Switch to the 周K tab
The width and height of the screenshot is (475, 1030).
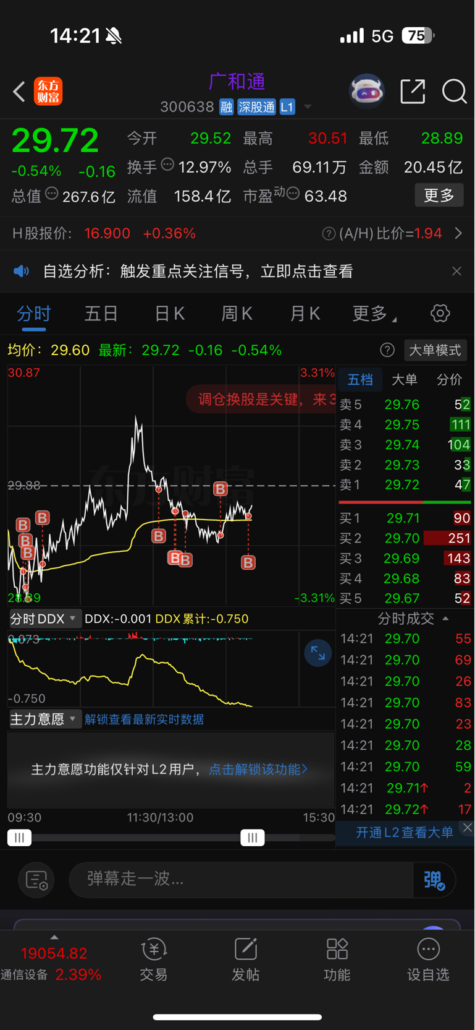(x=237, y=314)
